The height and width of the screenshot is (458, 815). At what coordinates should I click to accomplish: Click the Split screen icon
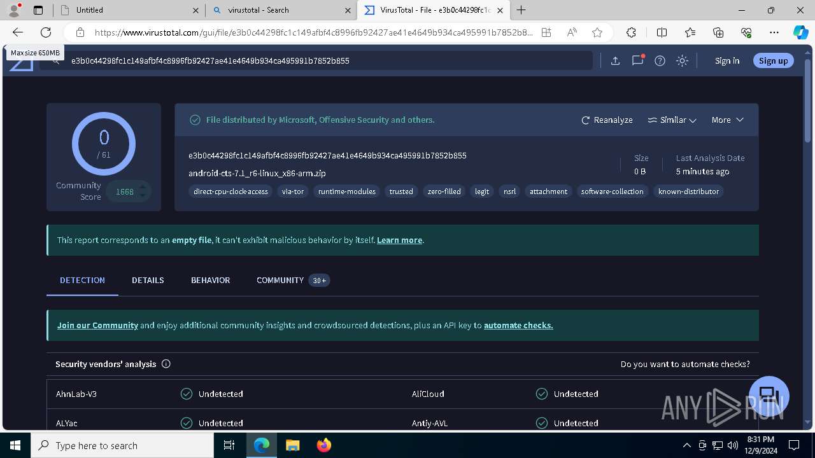(x=662, y=32)
